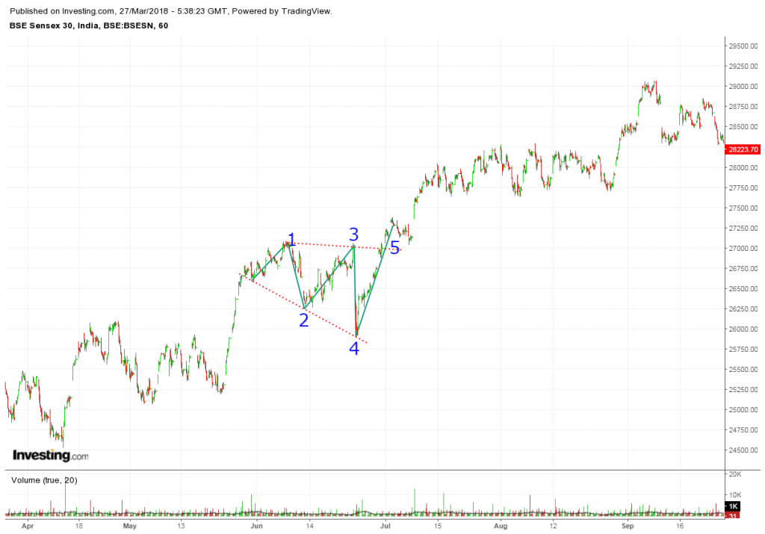Select the blue wave label 4 annotation
The image size is (765, 534).
pyautogui.click(x=355, y=348)
